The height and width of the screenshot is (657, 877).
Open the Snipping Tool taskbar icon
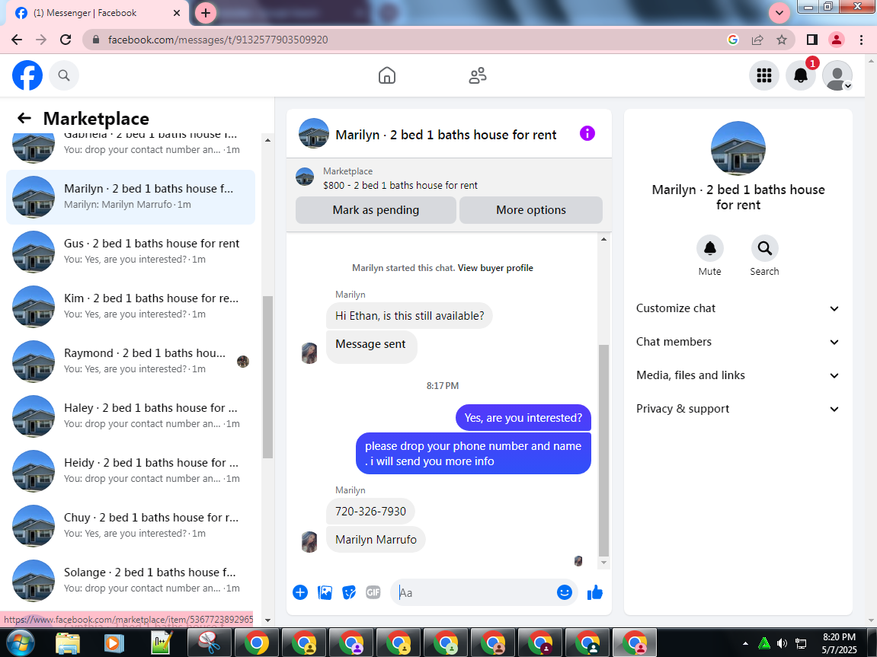pyautogui.click(x=209, y=643)
